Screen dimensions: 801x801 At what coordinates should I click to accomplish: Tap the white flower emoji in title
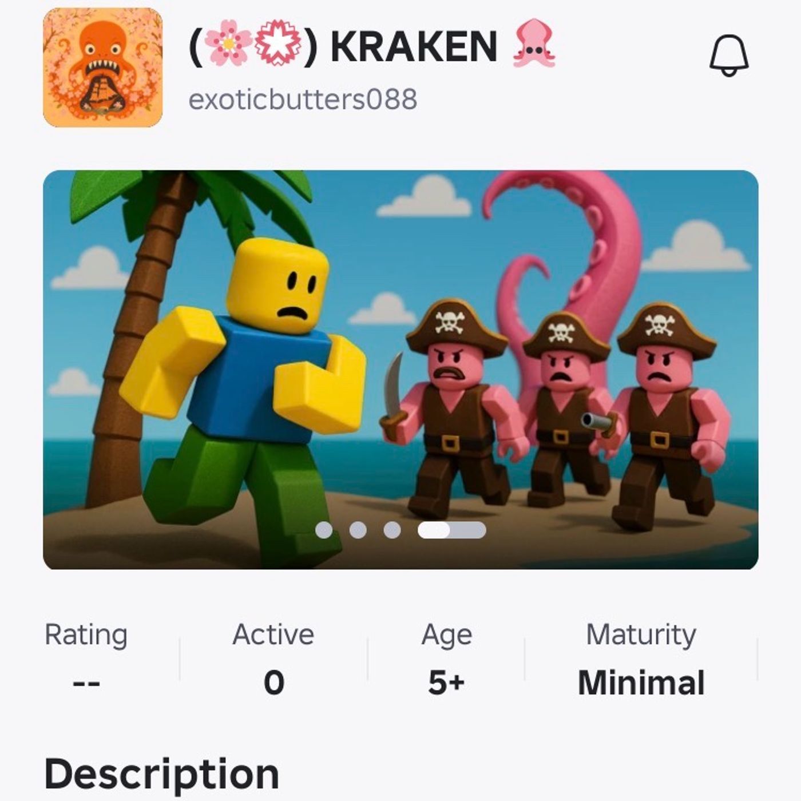277,43
